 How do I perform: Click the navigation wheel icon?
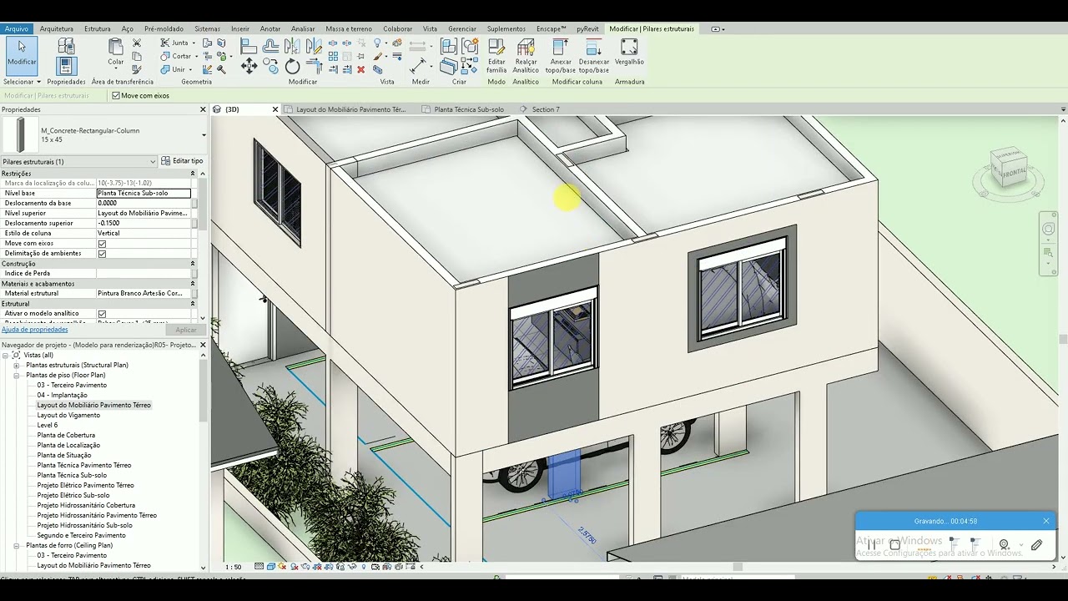pyautogui.click(x=1049, y=229)
